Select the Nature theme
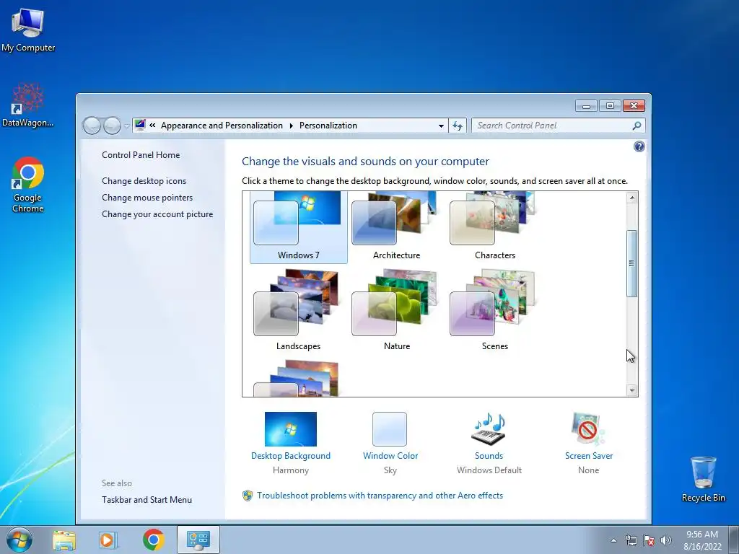Image resolution: width=739 pixels, height=554 pixels. (x=396, y=310)
